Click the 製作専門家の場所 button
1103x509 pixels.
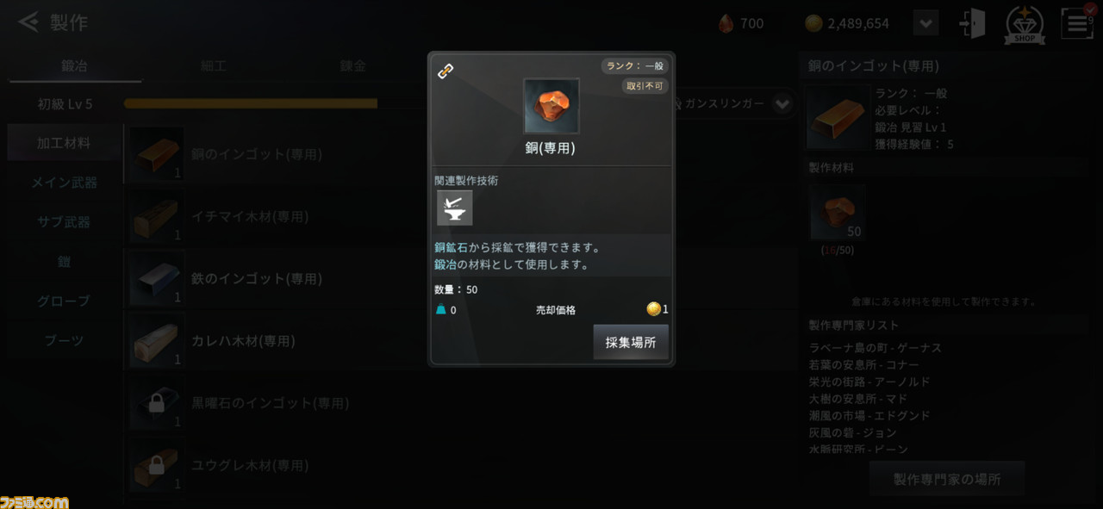coord(947,479)
